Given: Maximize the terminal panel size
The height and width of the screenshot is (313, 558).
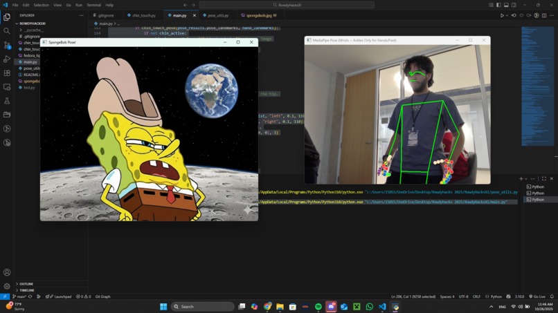Looking at the screenshot, I should point(543,179).
